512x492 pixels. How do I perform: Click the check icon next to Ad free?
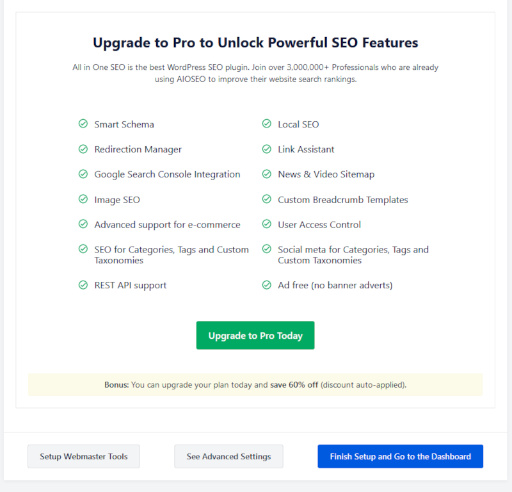click(267, 284)
